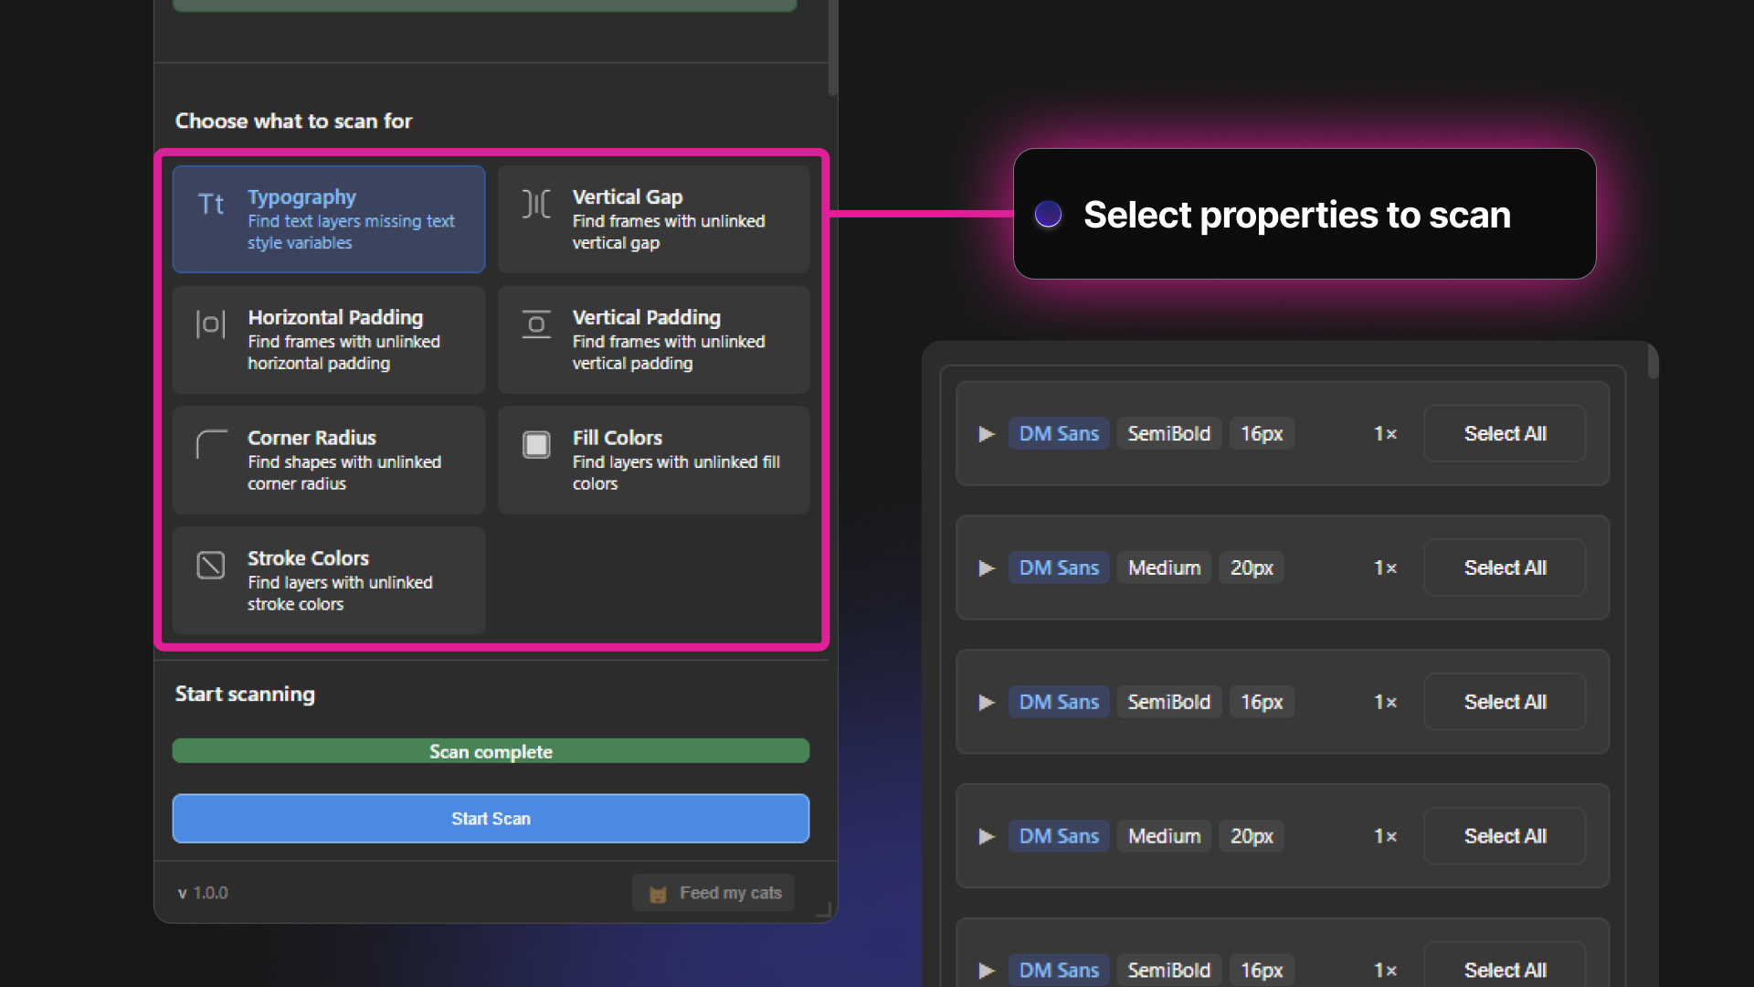Screen dimensions: 1754x987
Task: Click Select All on first result row
Action: [1505, 434]
